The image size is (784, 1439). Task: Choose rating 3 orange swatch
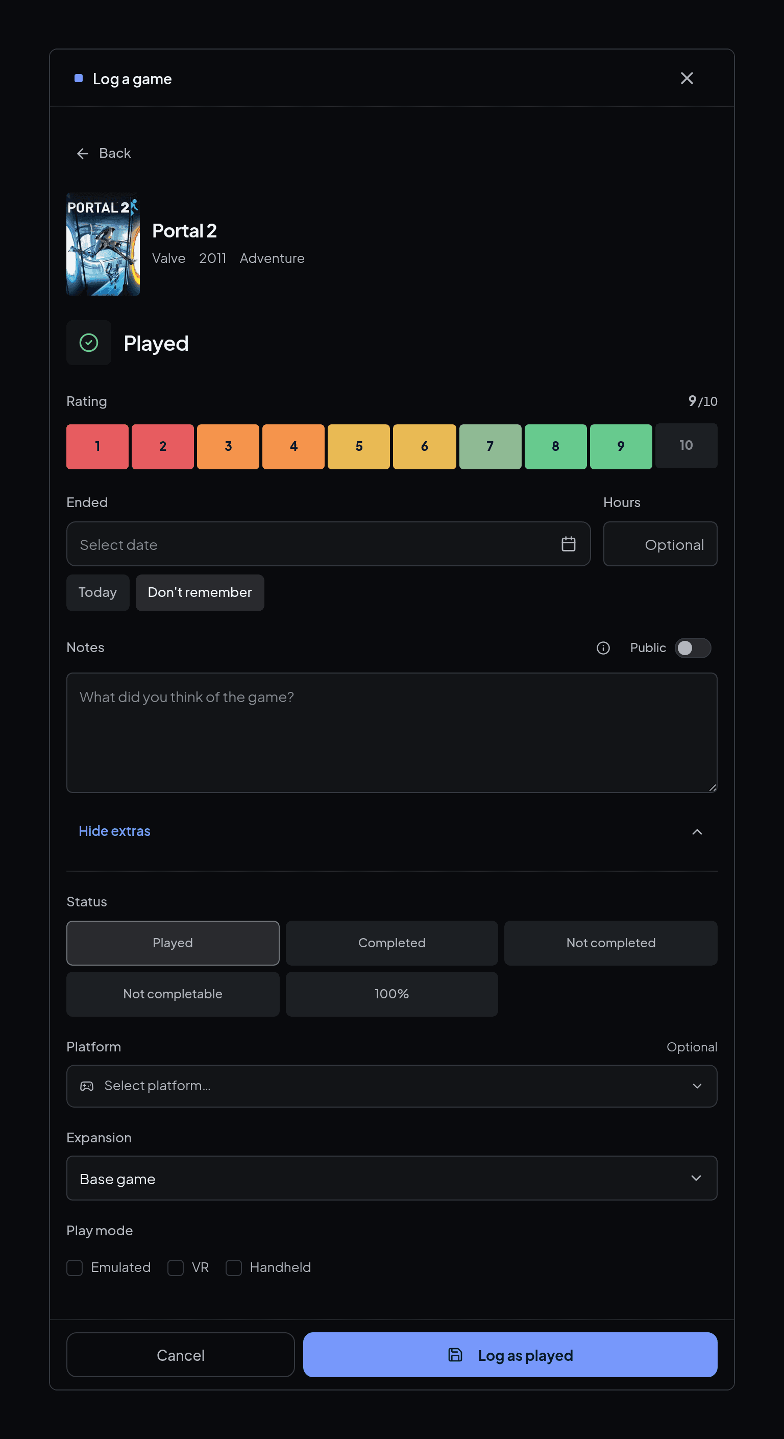pos(228,446)
